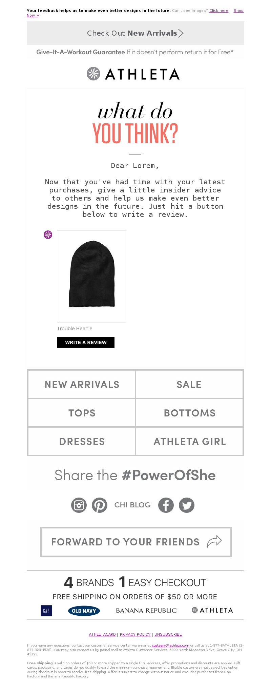The image size is (271, 690).
Task: Click the purple pinwheel icon beside product
Action: tap(48, 235)
